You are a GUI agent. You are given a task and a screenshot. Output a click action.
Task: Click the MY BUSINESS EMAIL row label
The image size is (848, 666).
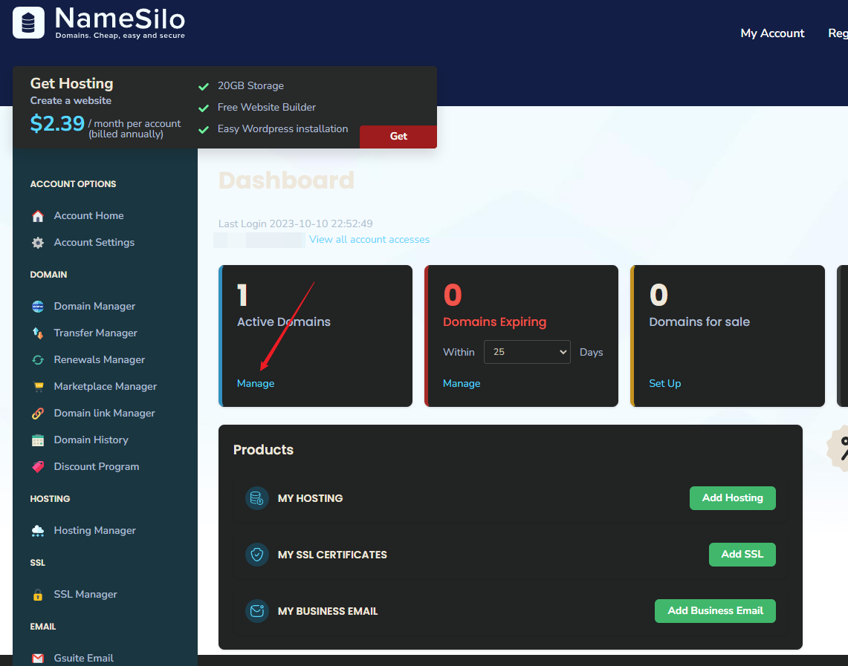pos(328,611)
